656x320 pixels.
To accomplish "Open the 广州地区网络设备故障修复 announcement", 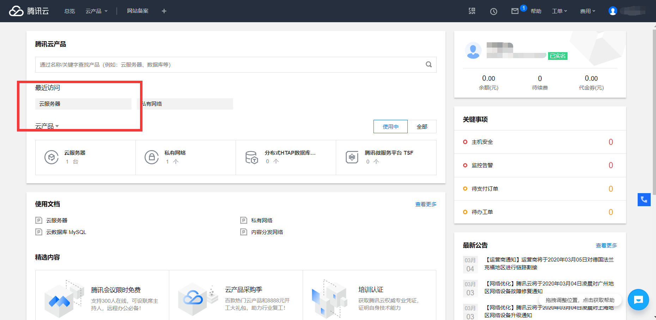I will coord(549,288).
